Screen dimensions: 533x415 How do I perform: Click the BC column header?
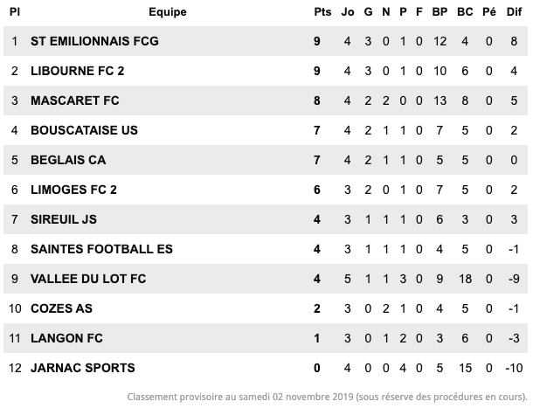pos(465,12)
